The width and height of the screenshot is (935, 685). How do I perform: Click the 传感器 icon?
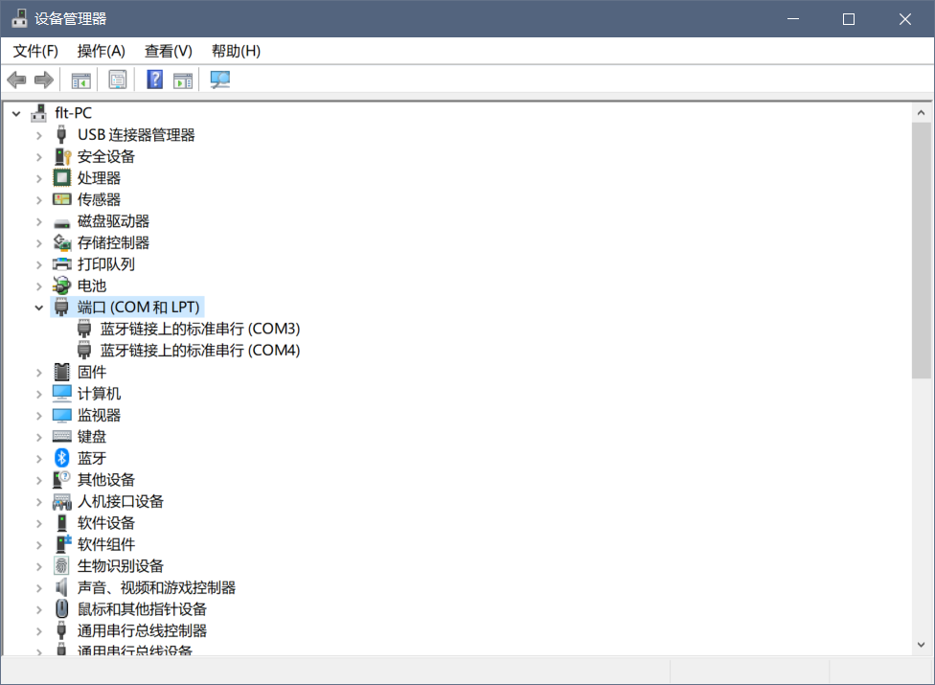tap(62, 199)
